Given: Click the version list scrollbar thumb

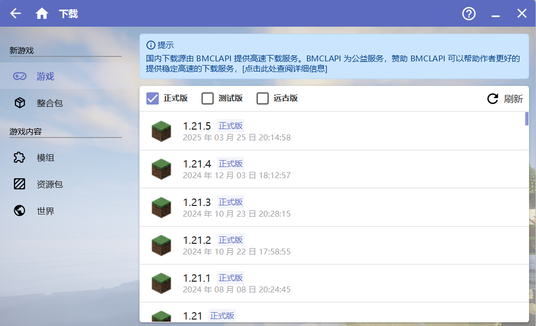Looking at the screenshot, I should (526, 119).
